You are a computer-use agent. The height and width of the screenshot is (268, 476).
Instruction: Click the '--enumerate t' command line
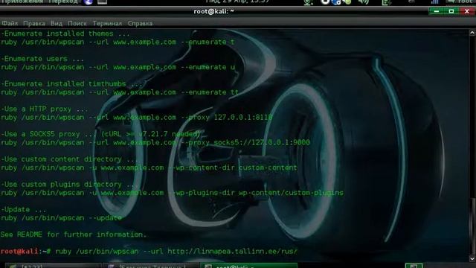pos(118,42)
